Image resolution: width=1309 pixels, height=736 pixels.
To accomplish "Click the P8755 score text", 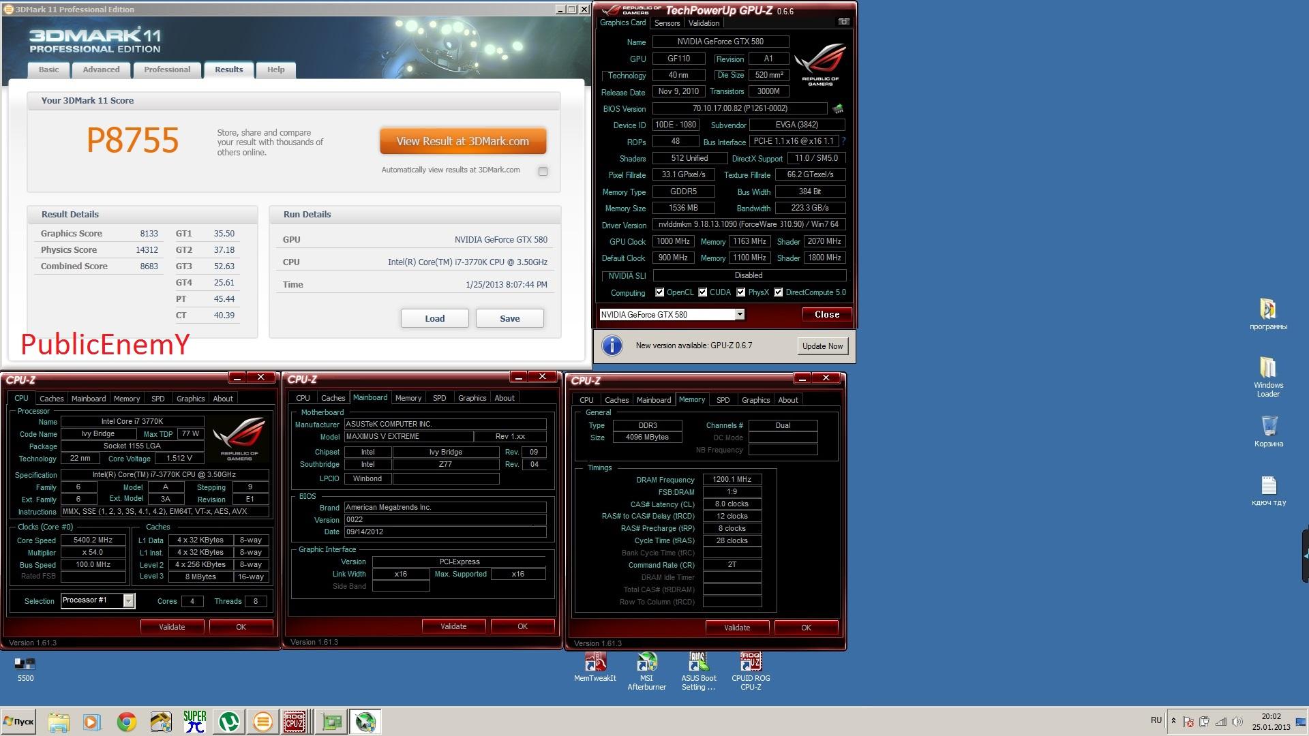I will coord(133,140).
